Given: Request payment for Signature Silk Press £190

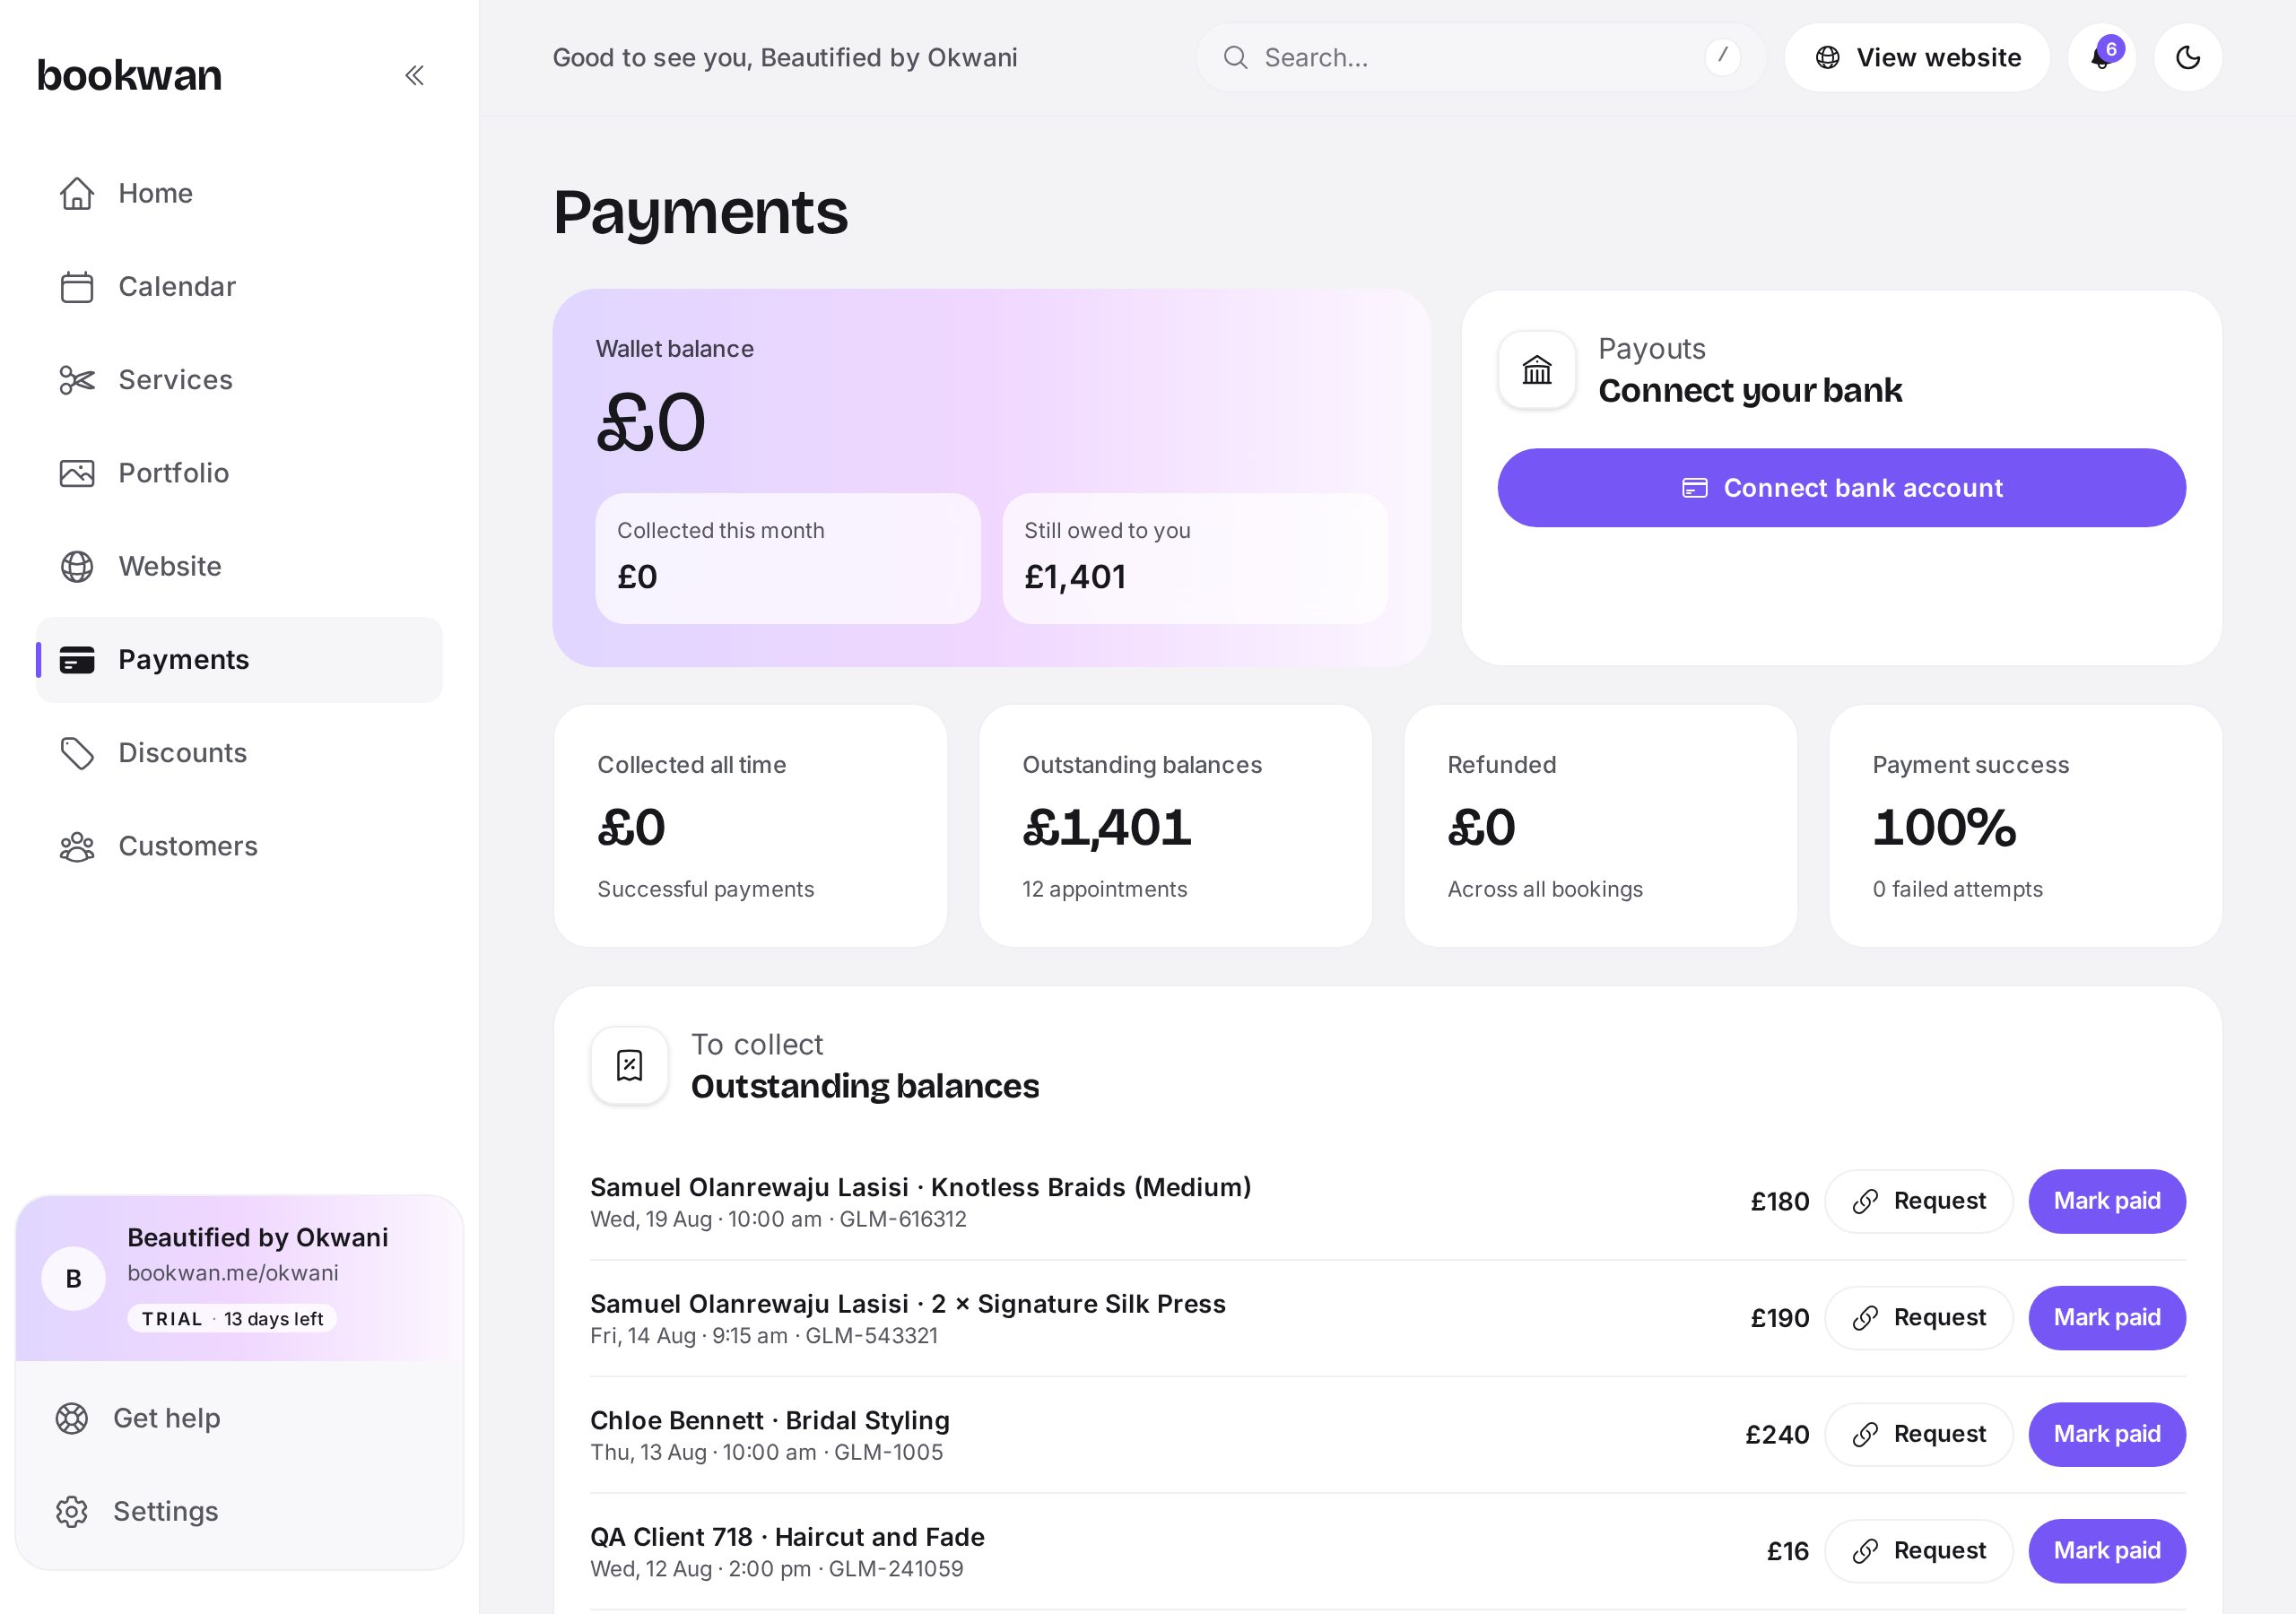Looking at the screenshot, I should pyautogui.click(x=1918, y=1318).
